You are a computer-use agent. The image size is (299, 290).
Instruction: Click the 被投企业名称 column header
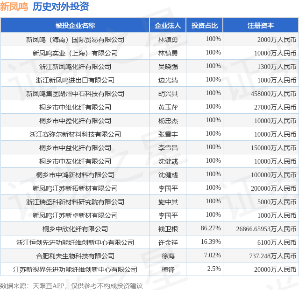(75, 25)
